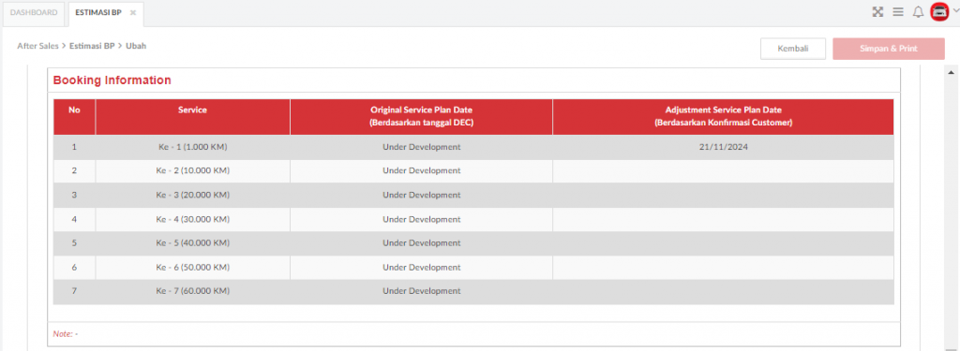Close the ESTIMASI BP tab

[x=133, y=13]
